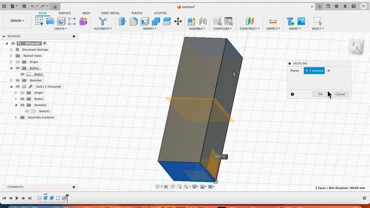
Task: Expand the Named Views node
Action: (x=11, y=55)
